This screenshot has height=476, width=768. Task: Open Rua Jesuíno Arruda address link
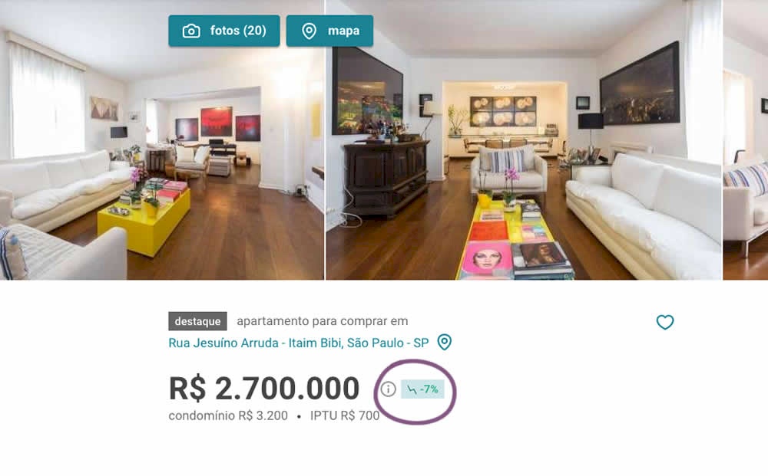(298, 343)
